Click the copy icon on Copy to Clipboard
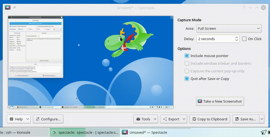This screenshot has width=270, height=137. click(194, 119)
